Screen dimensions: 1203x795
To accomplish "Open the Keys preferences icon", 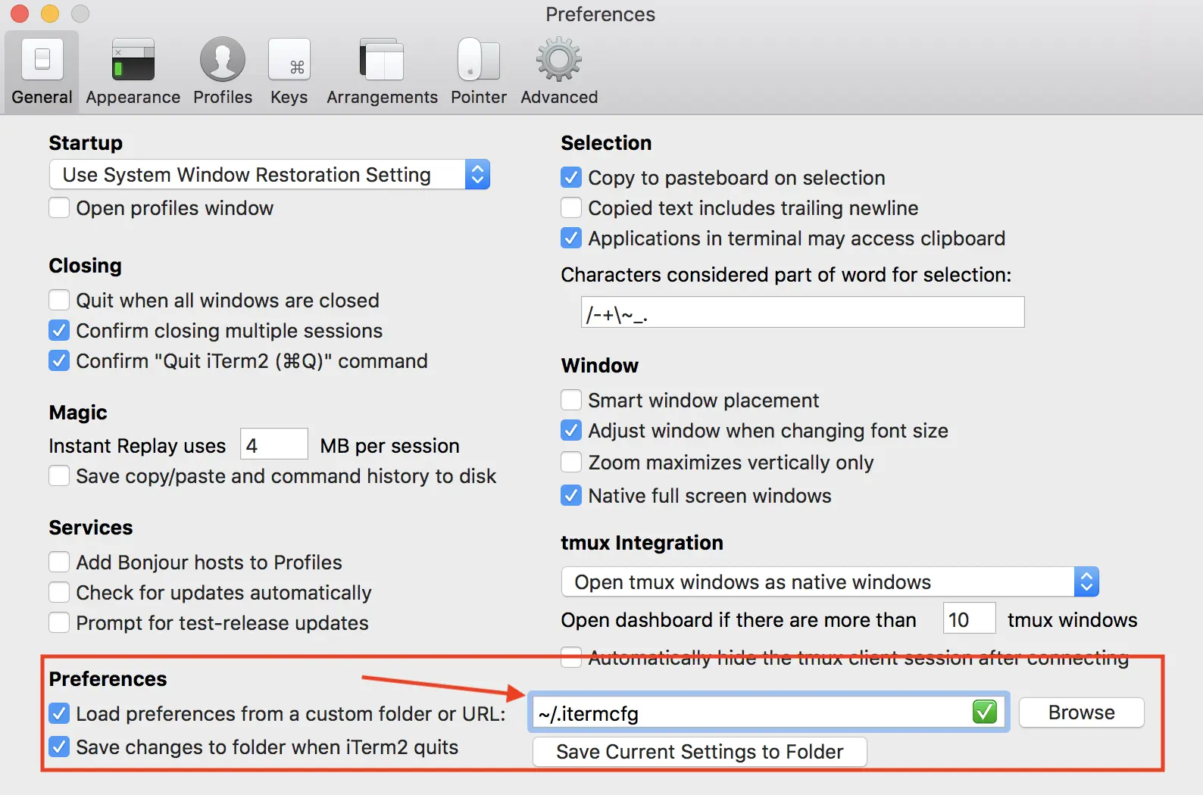I will coord(289,59).
